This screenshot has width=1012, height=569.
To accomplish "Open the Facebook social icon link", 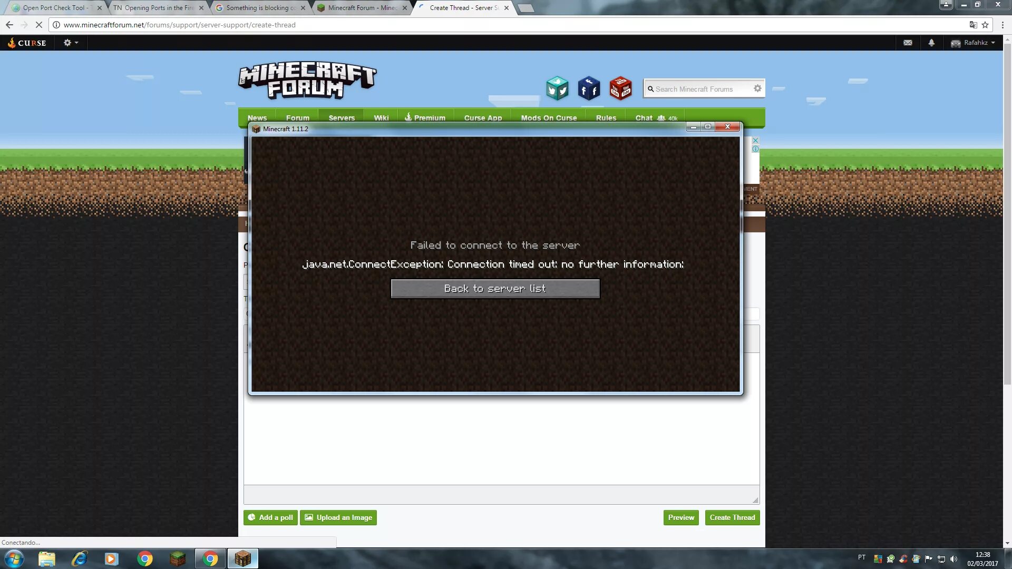I will 589,88.
